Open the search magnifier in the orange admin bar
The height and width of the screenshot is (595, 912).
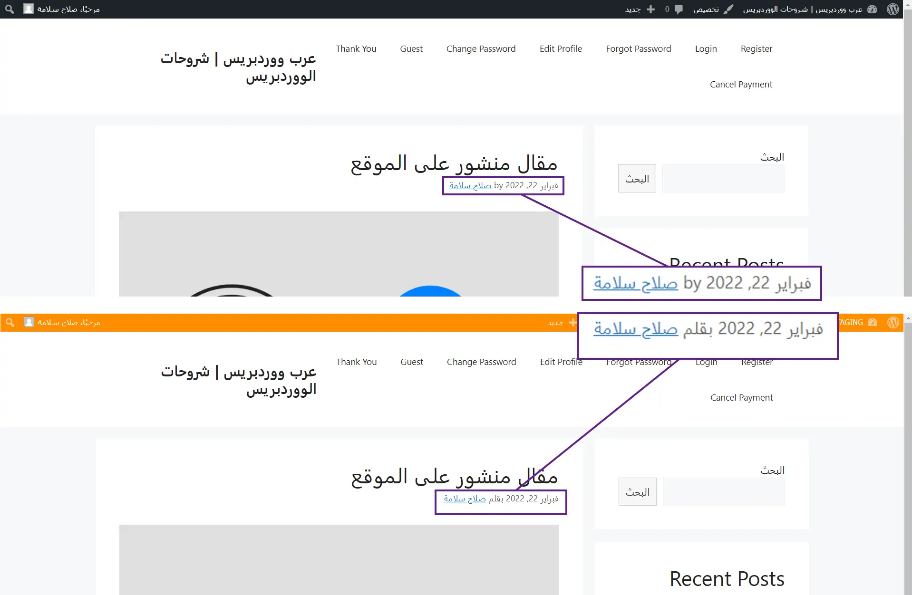coord(10,322)
